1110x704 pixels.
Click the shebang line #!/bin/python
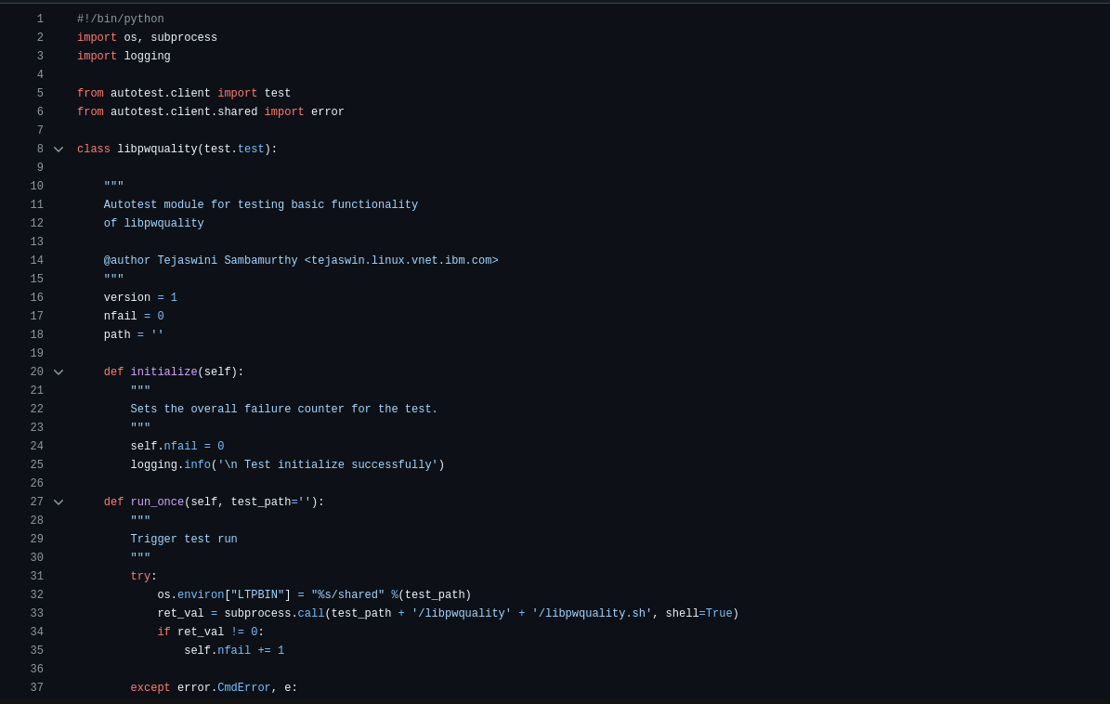coord(120,19)
